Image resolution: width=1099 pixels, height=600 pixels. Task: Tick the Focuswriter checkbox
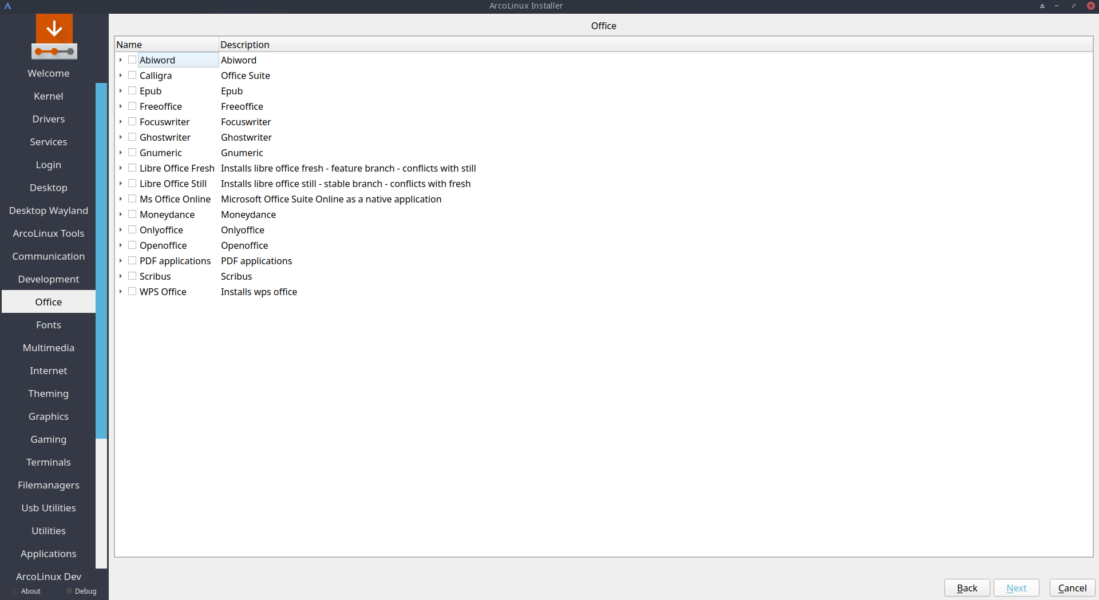tap(132, 122)
